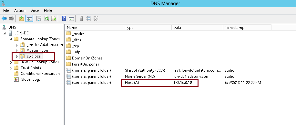The width and height of the screenshot is (296, 125).
Task: Open the Action menu
Action: coord(20,11)
